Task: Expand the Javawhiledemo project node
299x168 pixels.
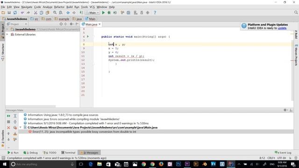Action: coord(7,29)
